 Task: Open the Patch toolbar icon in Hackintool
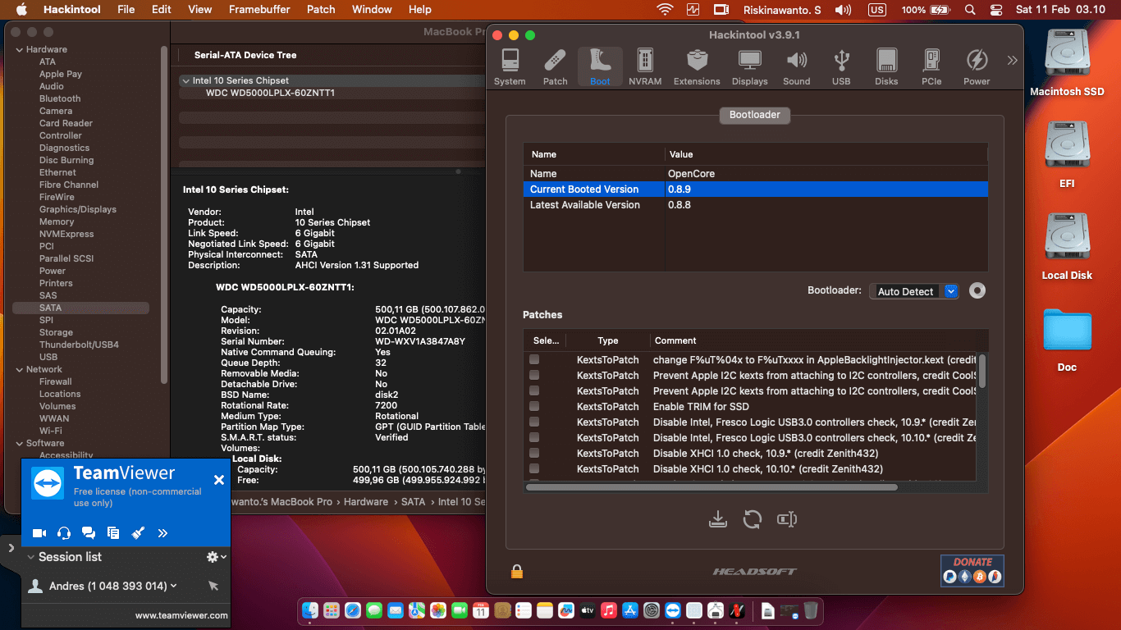[556, 67]
